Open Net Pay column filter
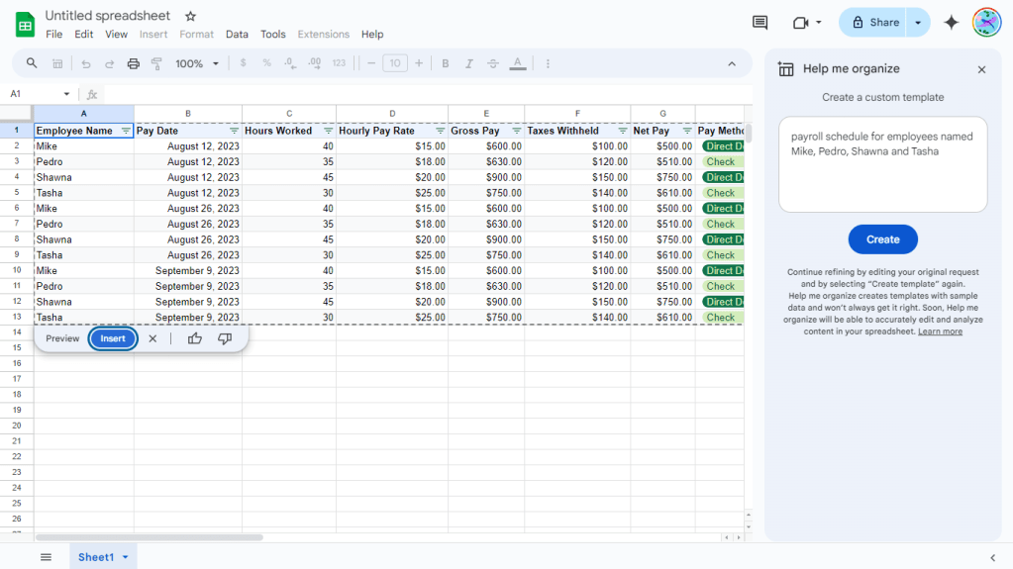Screen dimensions: 1013x569 pyautogui.click(x=687, y=131)
